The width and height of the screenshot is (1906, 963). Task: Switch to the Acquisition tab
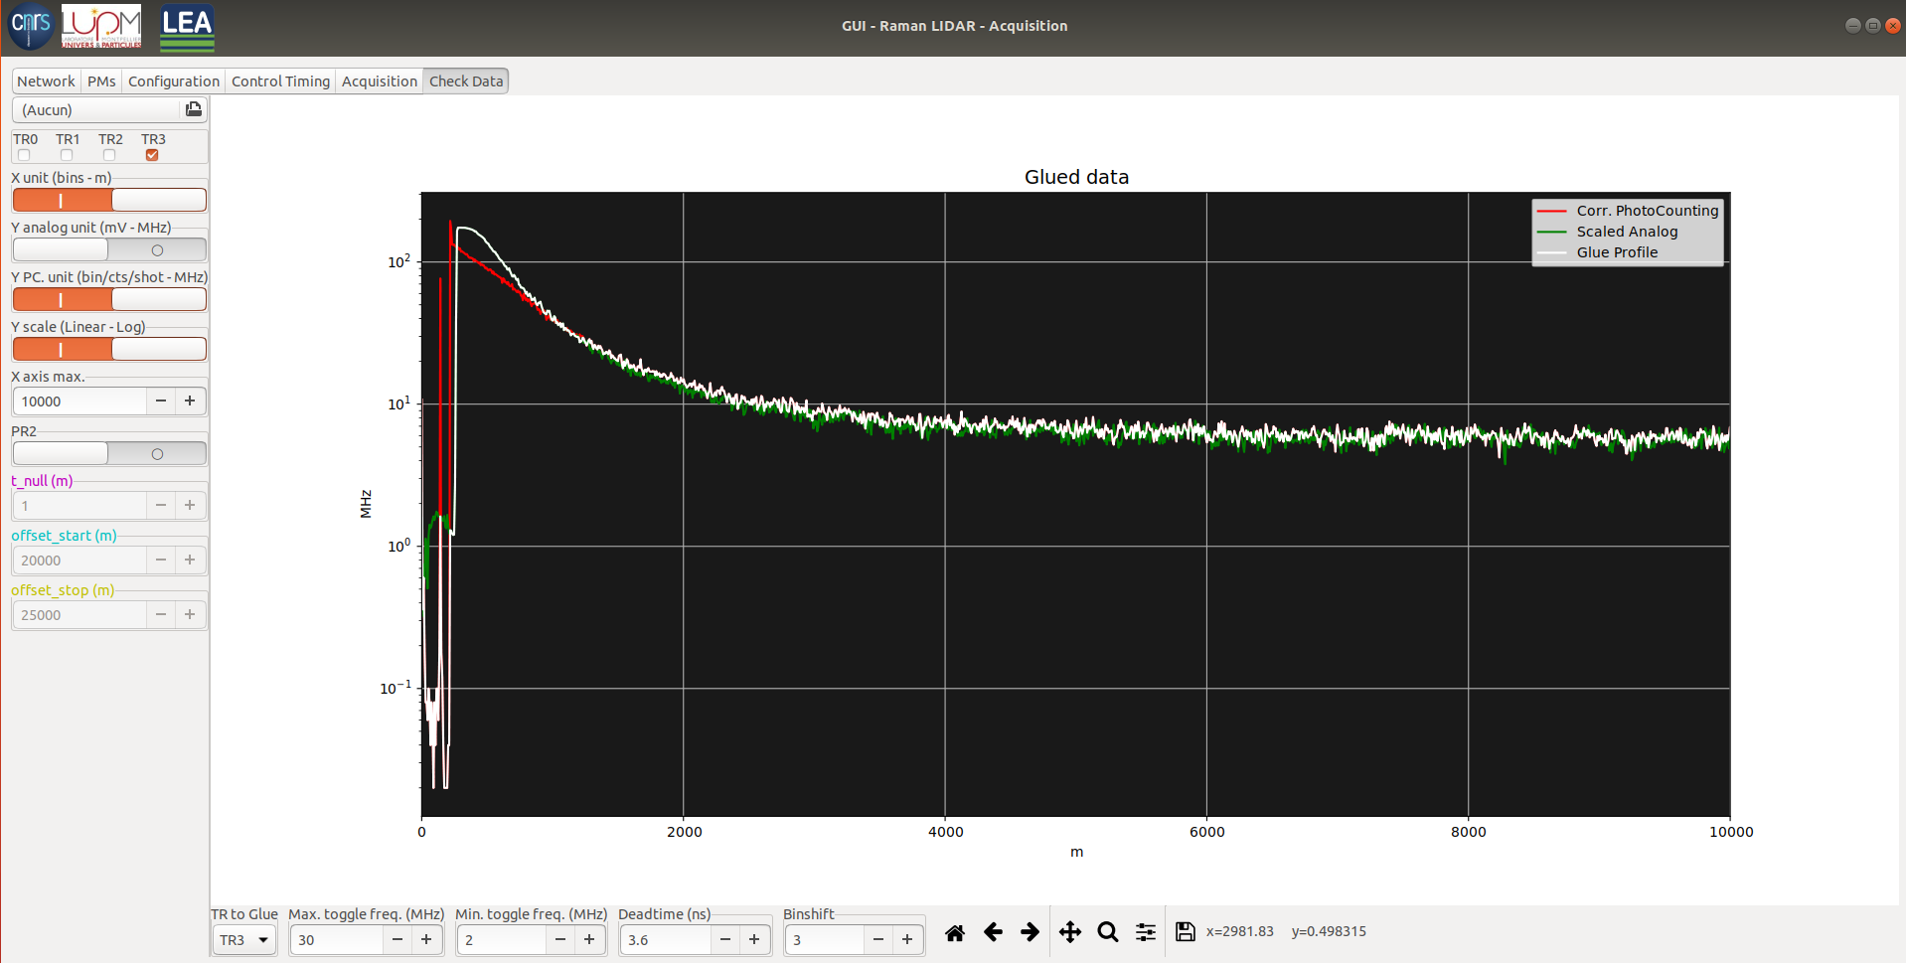pos(379,81)
